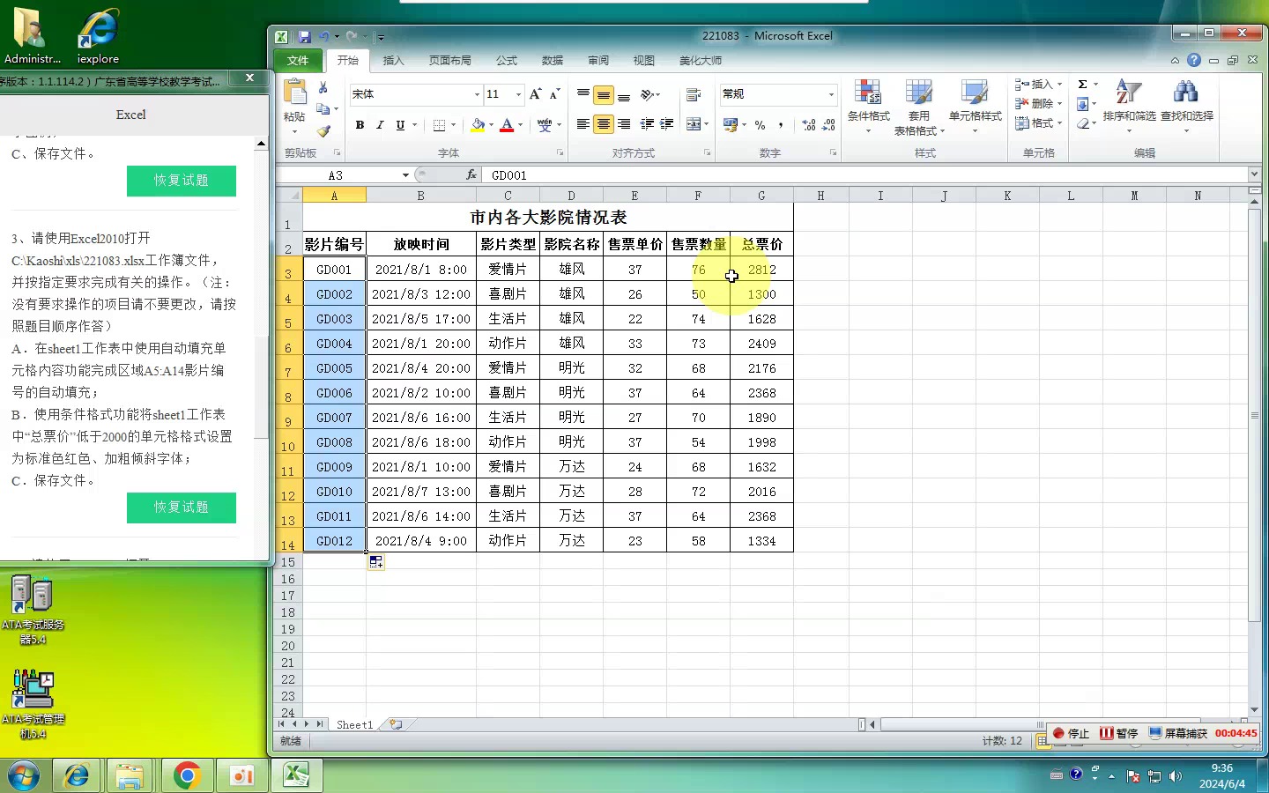Image resolution: width=1269 pixels, height=793 pixels.
Task: Click the Save icon in quick access toolbar
Action: [x=305, y=36]
